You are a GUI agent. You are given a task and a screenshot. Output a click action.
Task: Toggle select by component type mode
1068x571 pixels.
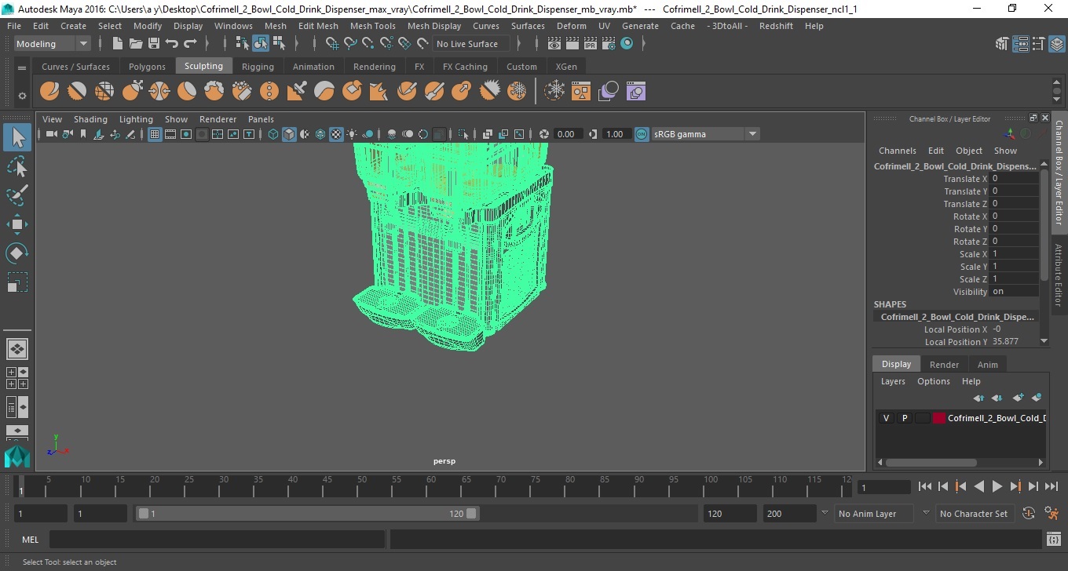coord(279,44)
